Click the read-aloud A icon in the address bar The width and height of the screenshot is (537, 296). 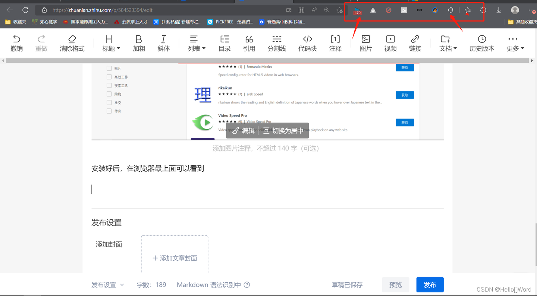click(314, 10)
